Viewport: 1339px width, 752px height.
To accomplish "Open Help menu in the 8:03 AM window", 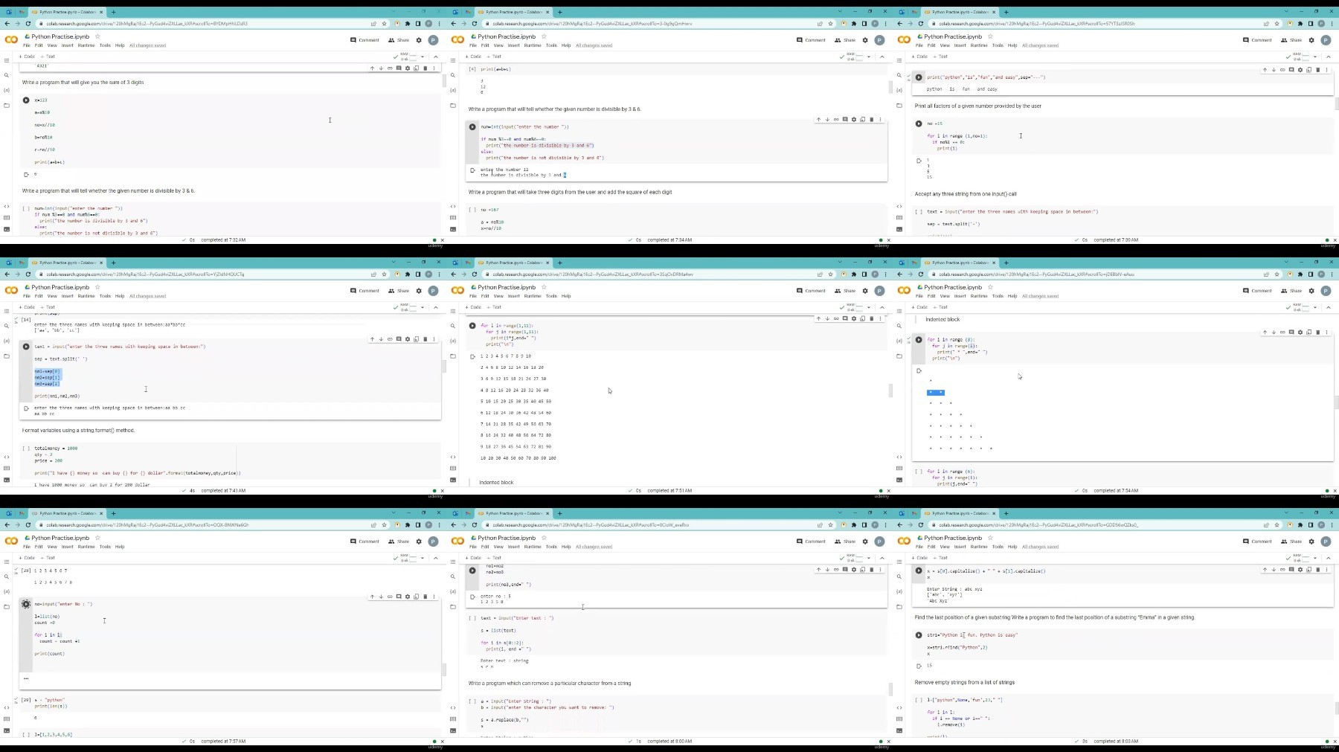I will (x=1012, y=547).
